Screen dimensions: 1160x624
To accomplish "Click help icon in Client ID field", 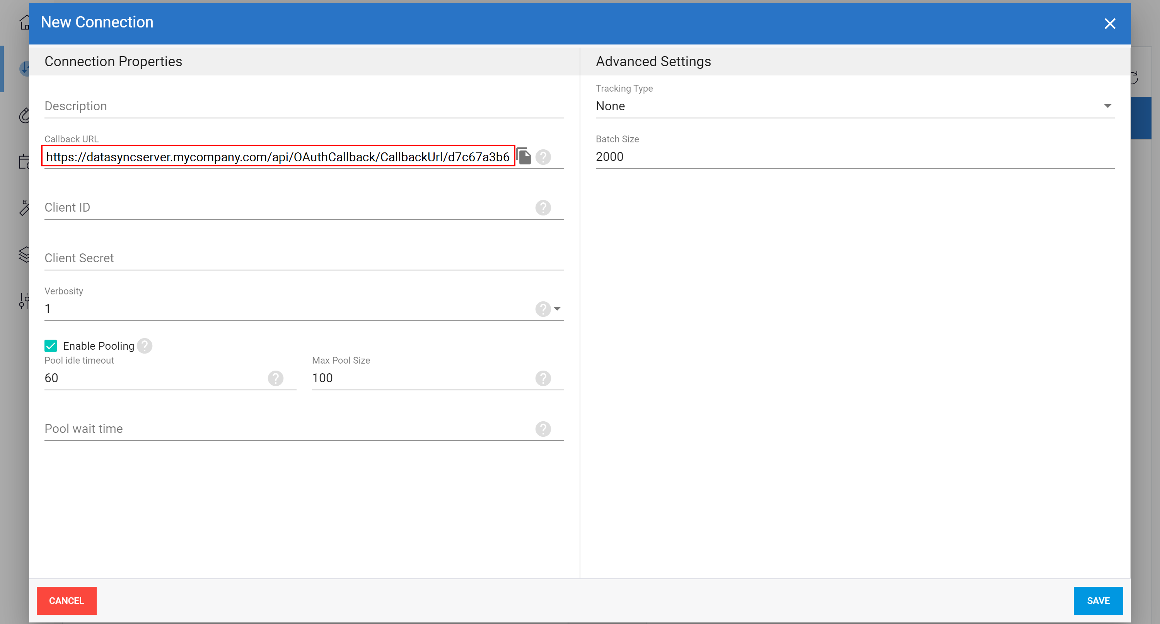I will click(x=543, y=208).
